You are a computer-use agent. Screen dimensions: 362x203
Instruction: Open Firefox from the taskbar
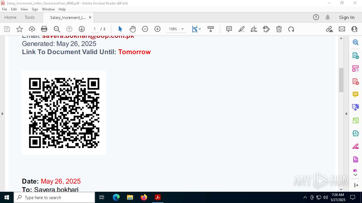point(144,197)
